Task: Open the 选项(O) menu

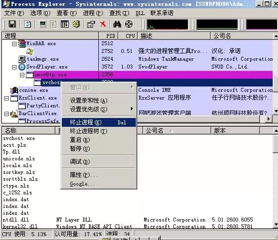Action: pyautogui.click(x=40, y=13)
